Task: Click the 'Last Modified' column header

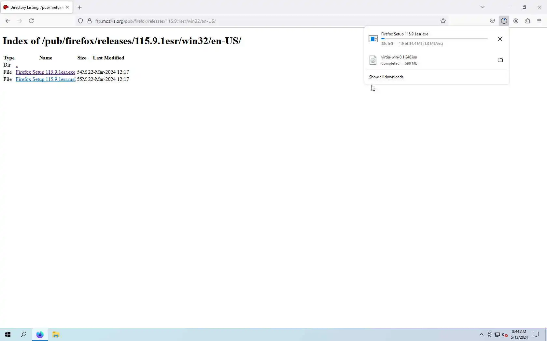Action: (x=108, y=58)
